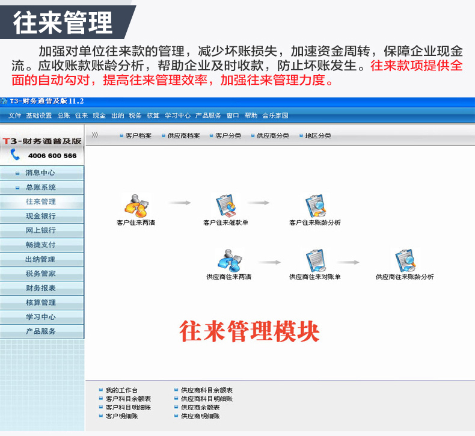Open the 往来 menu
The image size is (475, 436).
(x=82, y=115)
